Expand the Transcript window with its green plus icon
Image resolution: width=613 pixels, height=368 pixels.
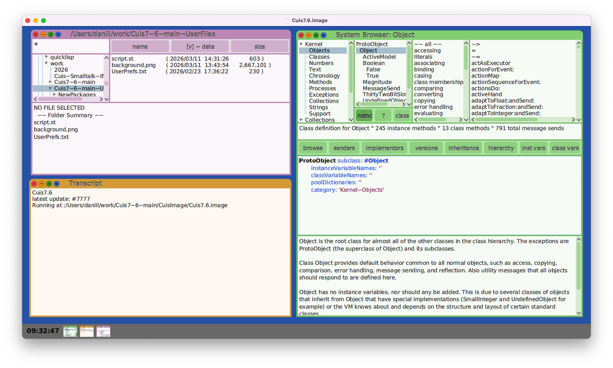[x=49, y=183]
